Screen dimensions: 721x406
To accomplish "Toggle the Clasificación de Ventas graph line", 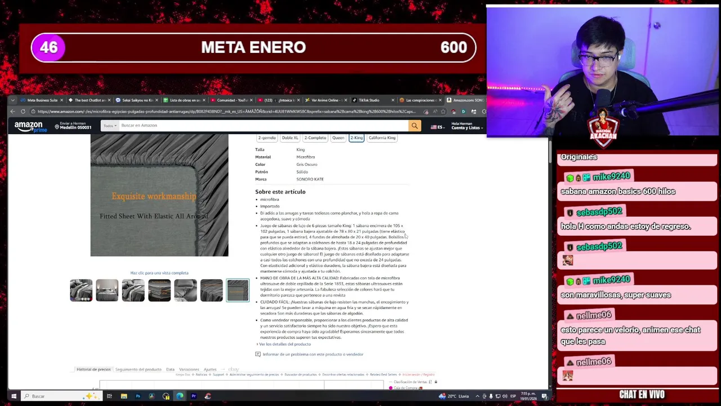I will pos(410,382).
